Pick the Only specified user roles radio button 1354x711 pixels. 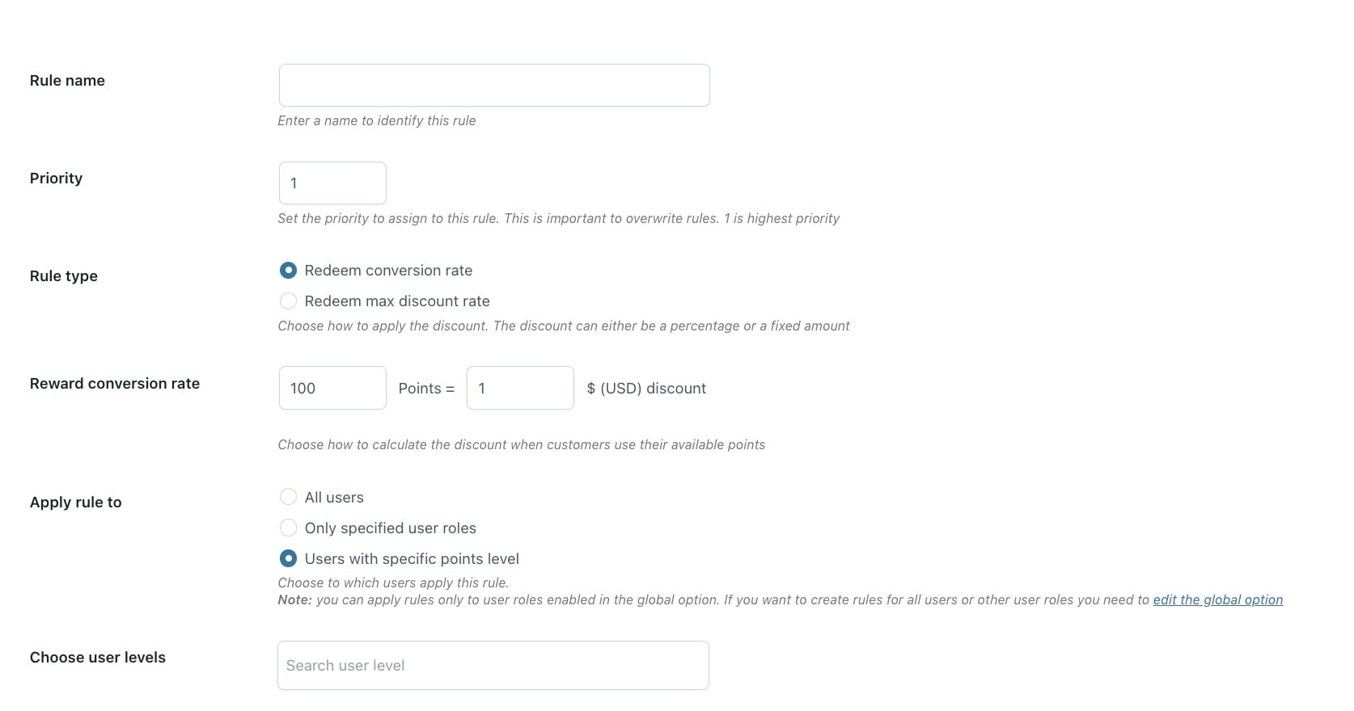288,528
